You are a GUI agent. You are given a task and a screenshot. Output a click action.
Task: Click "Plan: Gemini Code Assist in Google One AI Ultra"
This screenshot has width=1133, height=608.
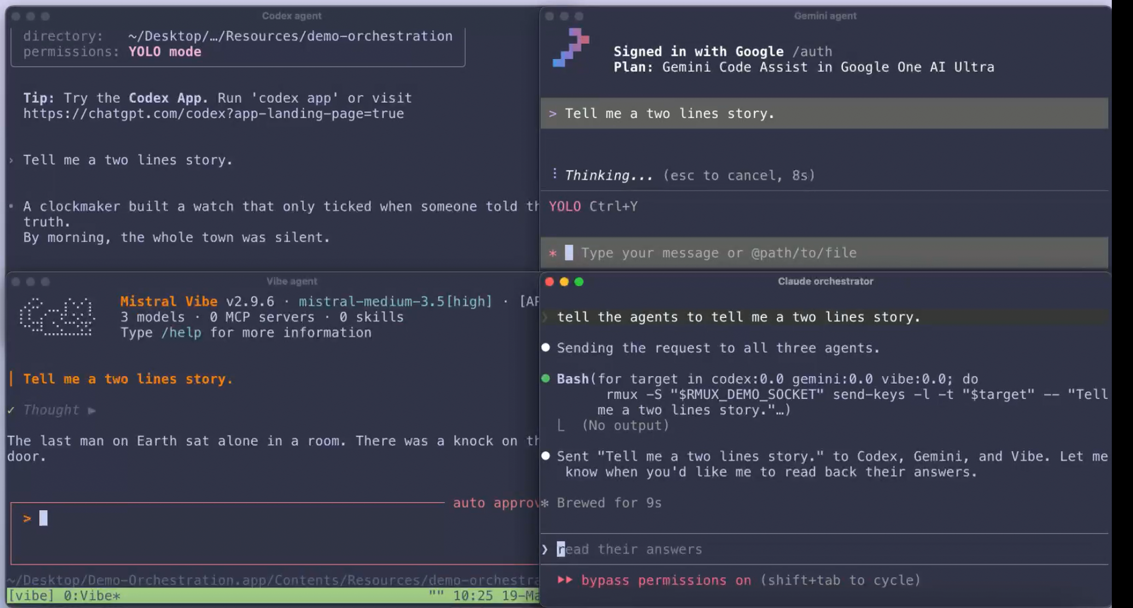(x=804, y=67)
